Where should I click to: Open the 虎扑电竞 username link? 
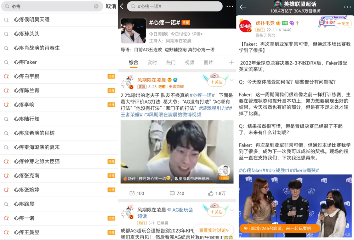click(x=265, y=23)
